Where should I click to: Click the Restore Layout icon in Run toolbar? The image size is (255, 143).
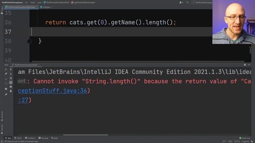6,89
